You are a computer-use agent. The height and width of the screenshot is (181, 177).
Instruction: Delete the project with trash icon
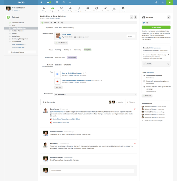(135, 17)
